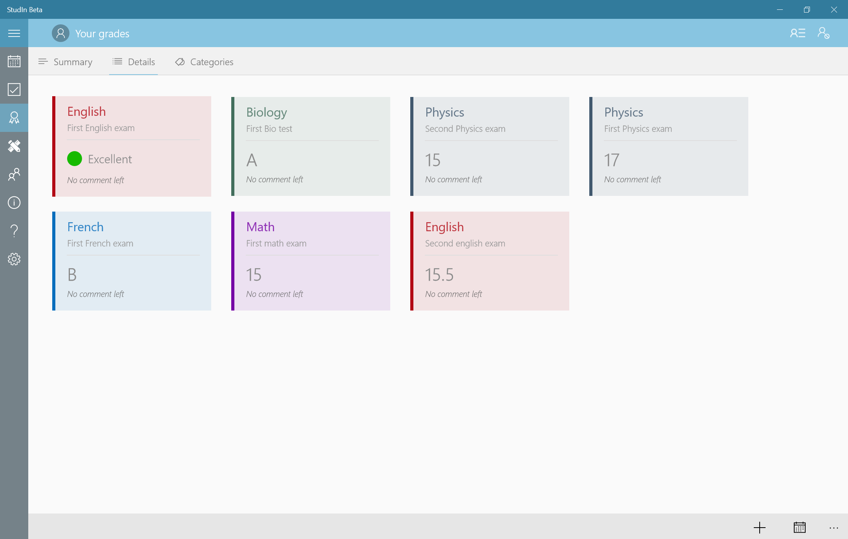848x539 pixels.
Task: Select the grades ribbon icon in sidebar
Action: 14,118
